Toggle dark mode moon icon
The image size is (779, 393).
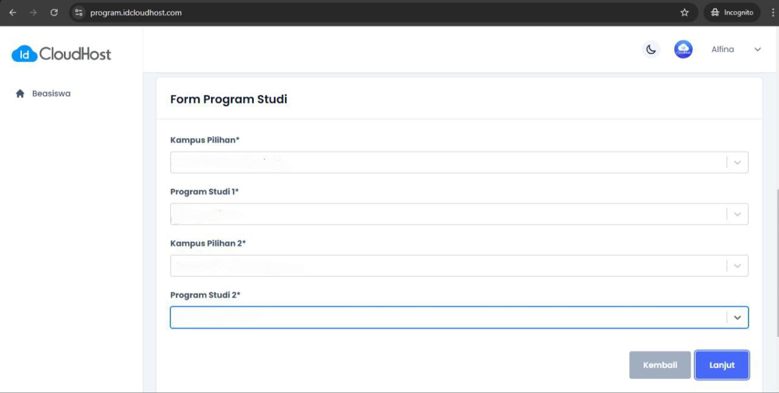click(x=651, y=49)
